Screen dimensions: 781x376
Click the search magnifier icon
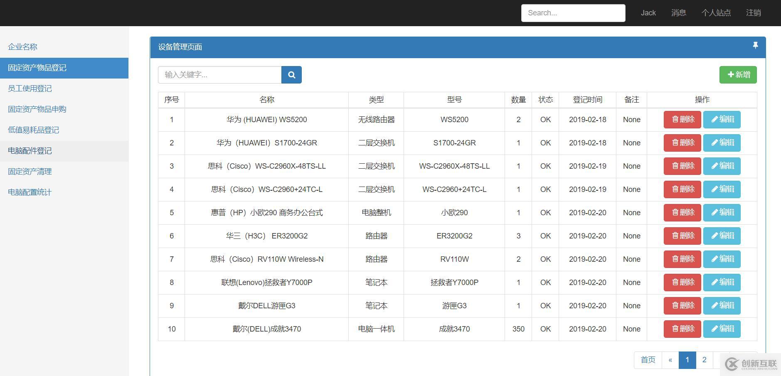(x=291, y=75)
